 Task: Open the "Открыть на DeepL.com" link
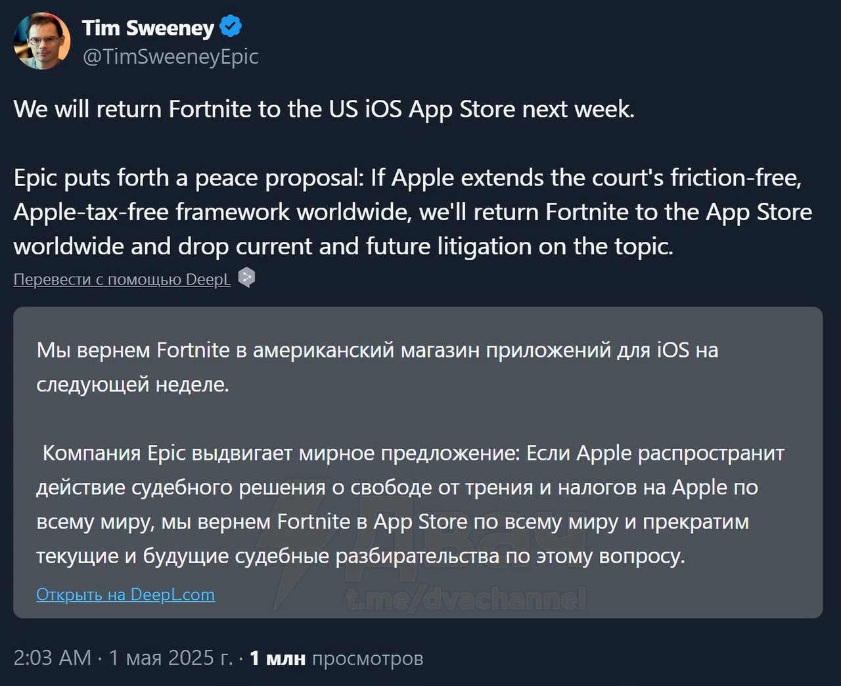tap(125, 595)
